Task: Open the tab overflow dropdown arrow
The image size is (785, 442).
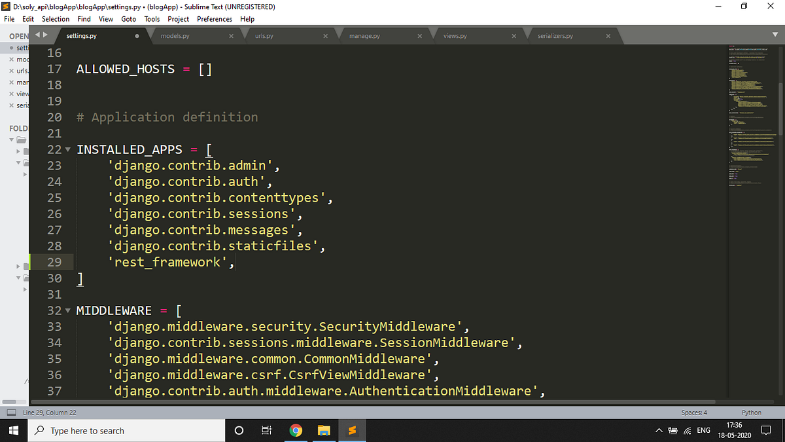Action: (775, 35)
